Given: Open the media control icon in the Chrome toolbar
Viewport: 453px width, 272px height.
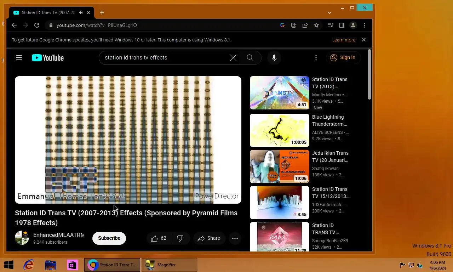Looking at the screenshot, I should (x=330, y=25).
